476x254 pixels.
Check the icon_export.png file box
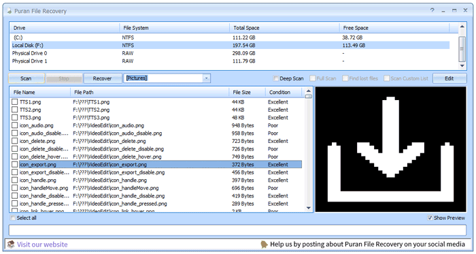pyautogui.click(x=14, y=164)
